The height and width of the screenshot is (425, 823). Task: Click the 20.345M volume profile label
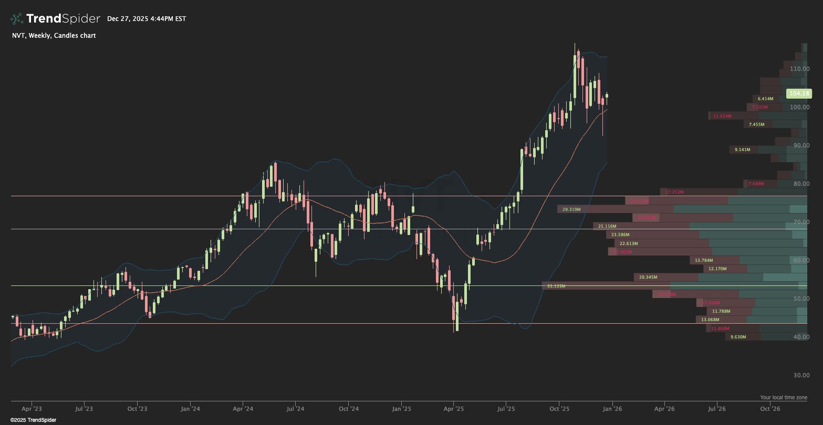[648, 277]
